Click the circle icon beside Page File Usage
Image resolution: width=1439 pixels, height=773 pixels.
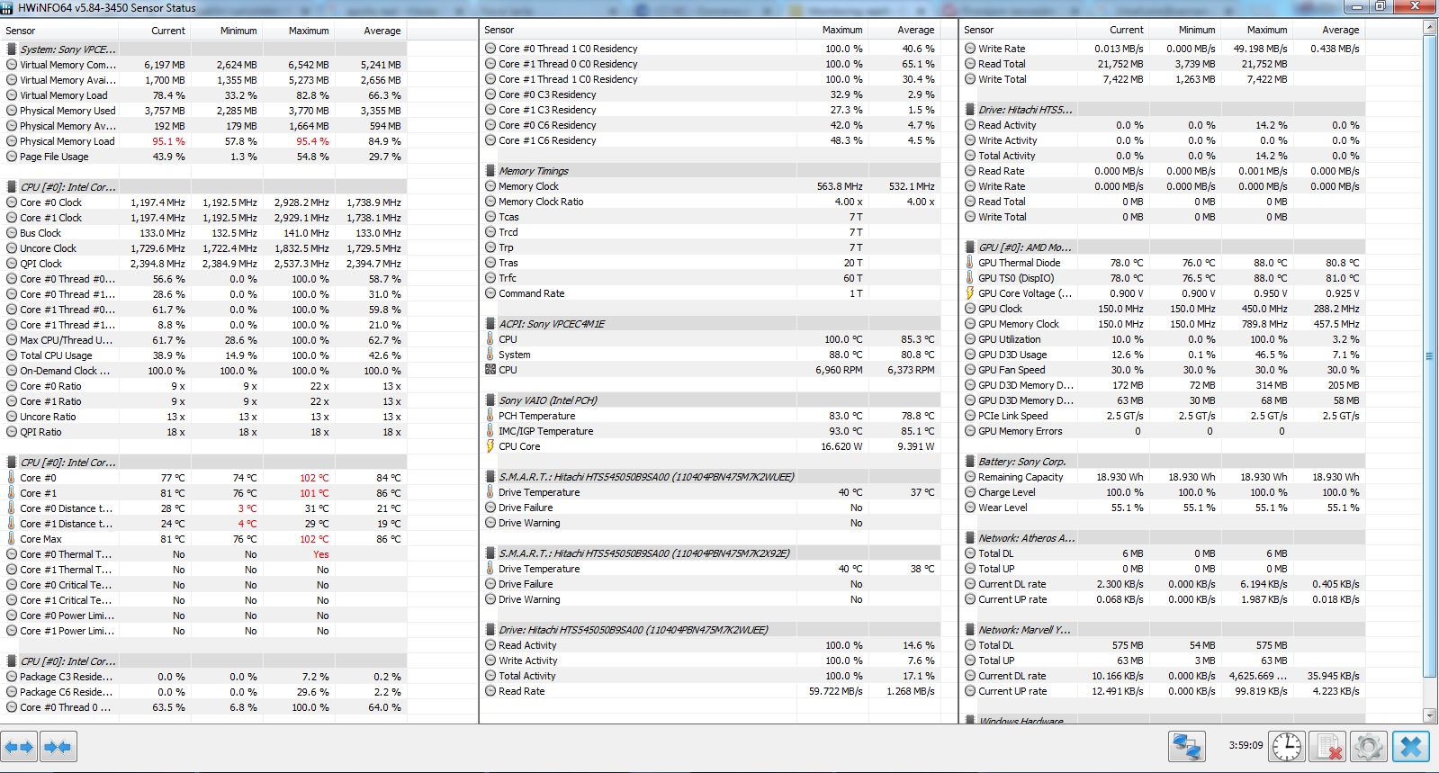[x=12, y=157]
